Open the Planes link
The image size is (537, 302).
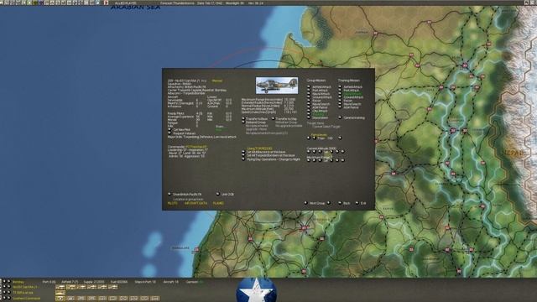click(218, 203)
